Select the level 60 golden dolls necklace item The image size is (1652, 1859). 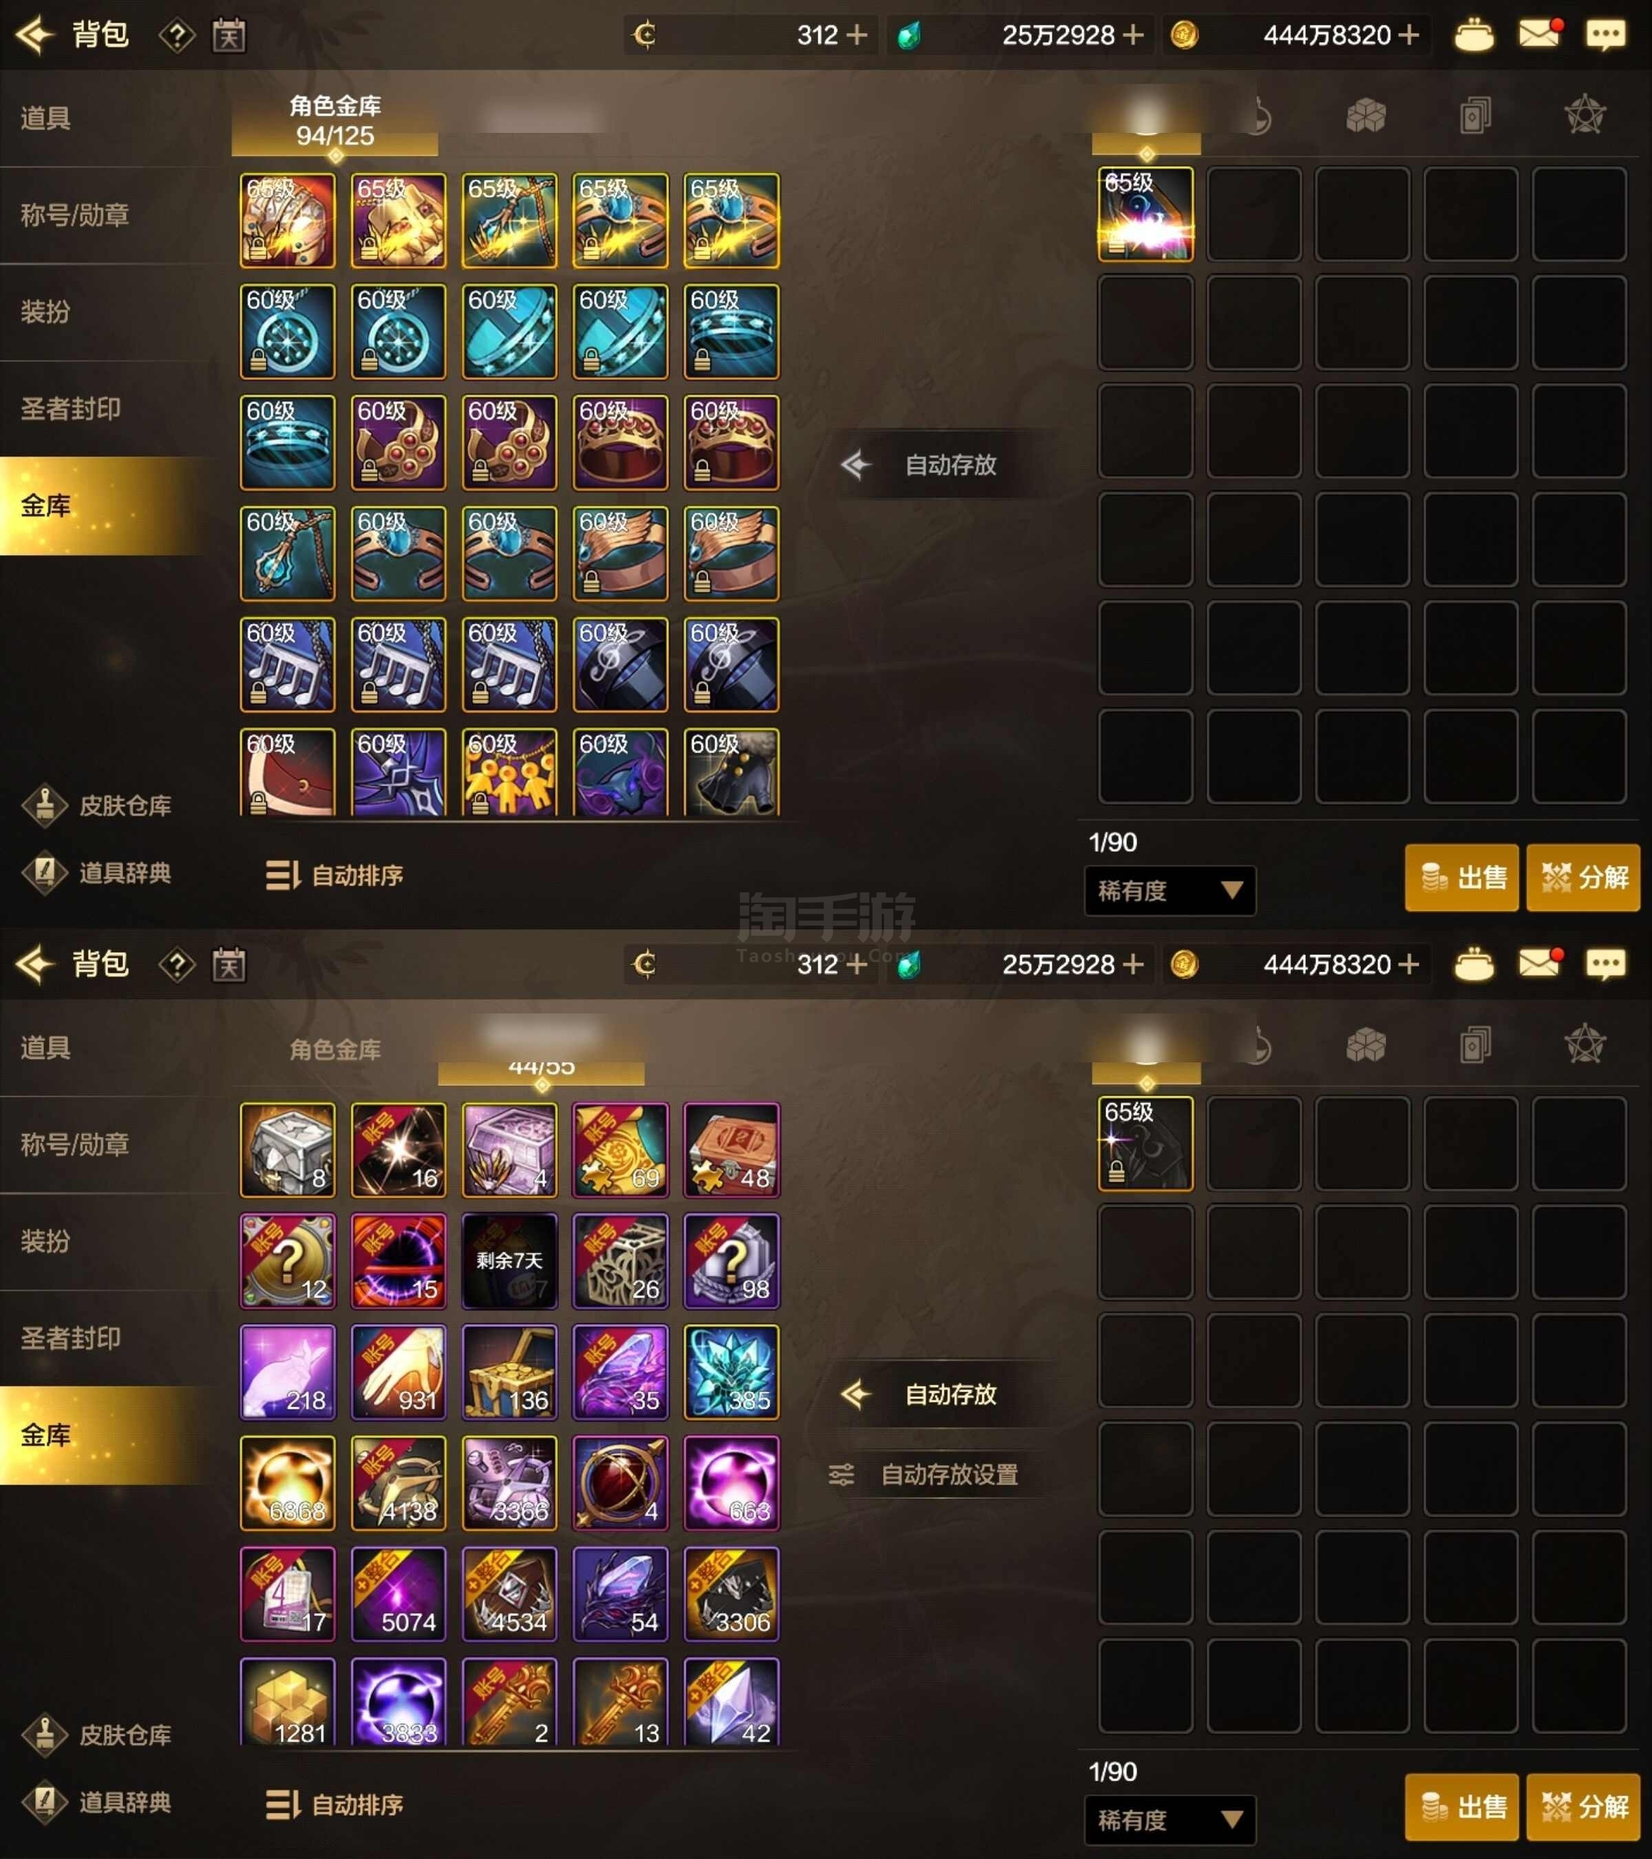click(x=509, y=771)
